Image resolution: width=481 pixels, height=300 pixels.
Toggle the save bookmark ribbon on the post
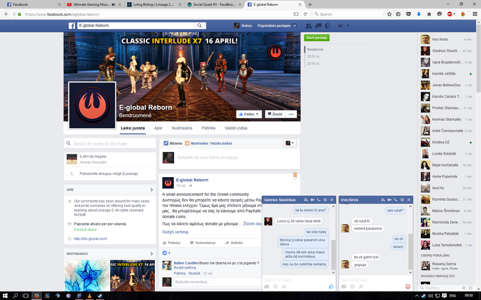click(x=295, y=176)
